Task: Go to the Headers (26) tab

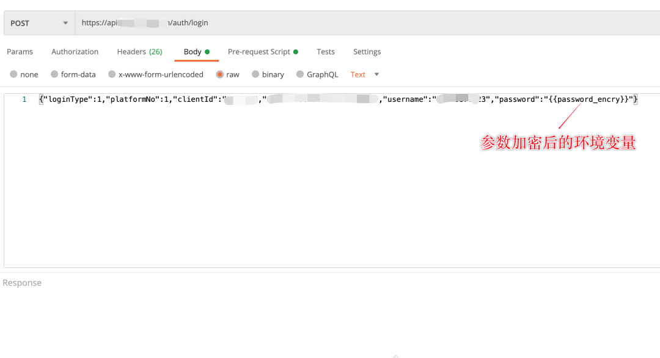Action: tap(139, 52)
